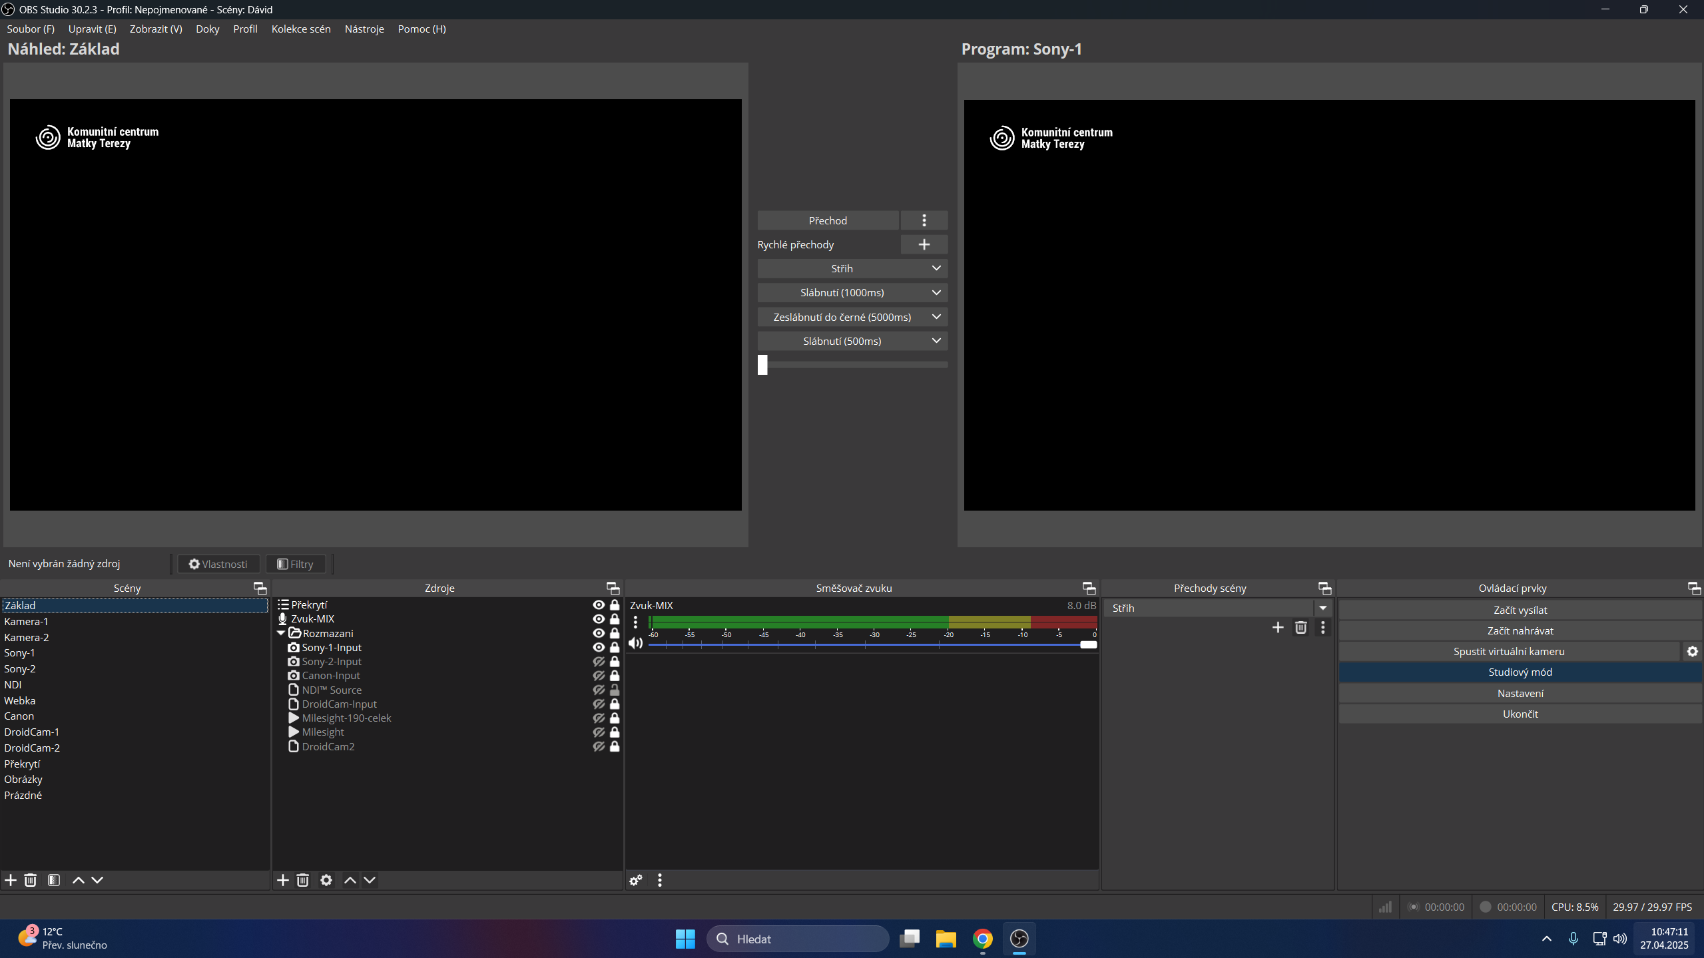
Task: Open virtual camera settings gear
Action: point(1692,651)
